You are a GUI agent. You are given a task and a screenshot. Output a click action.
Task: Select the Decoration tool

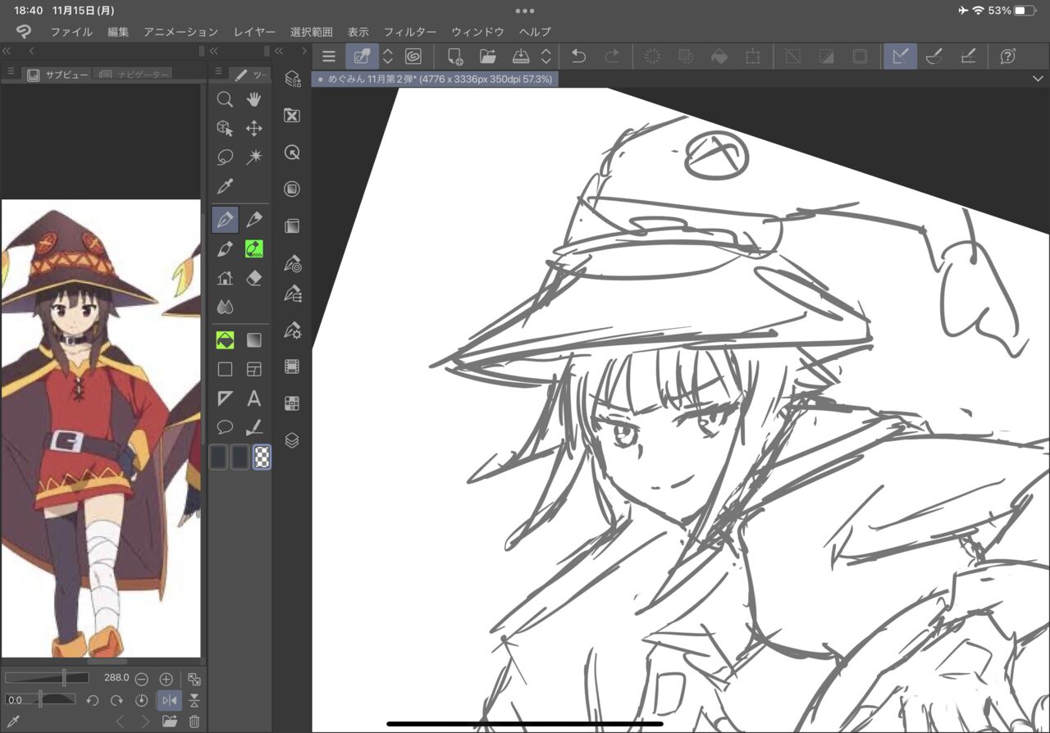[225, 278]
